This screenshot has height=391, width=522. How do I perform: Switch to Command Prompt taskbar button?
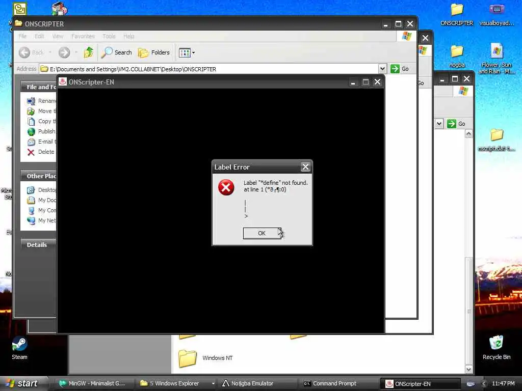click(339, 384)
